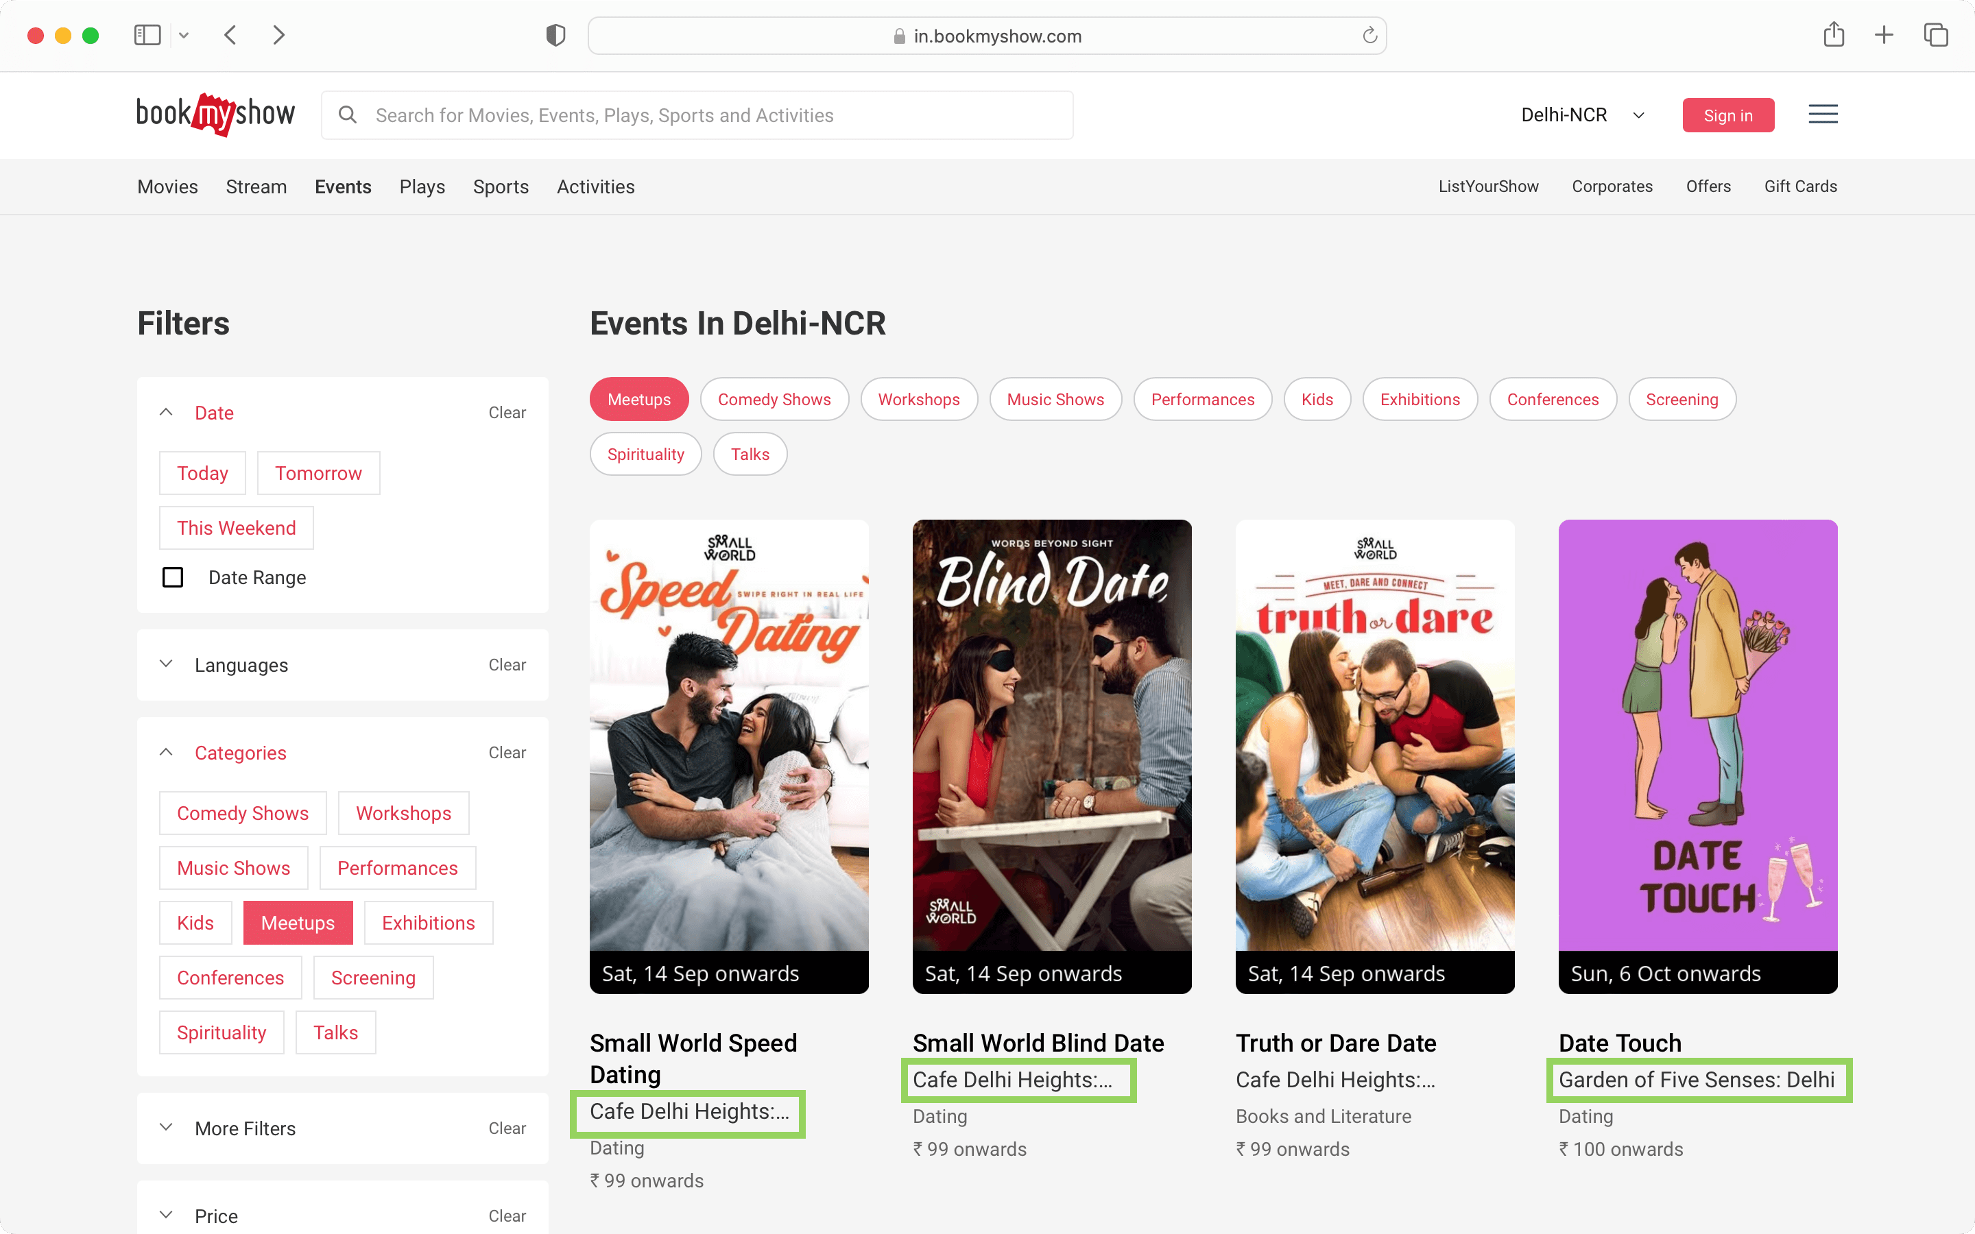Expand the Price filter section
This screenshot has height=1234, width=1975.
point(166,1215)
